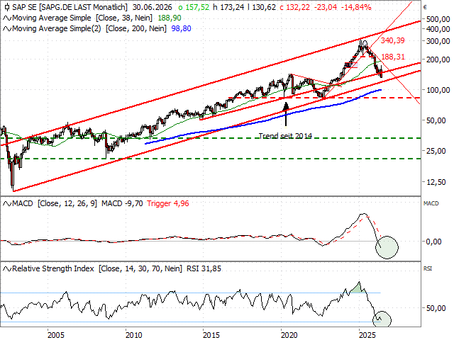Click the wave icon beside Moving Average Simple(2)
Image resolution: width=454 pixels, height=340 pixels.
tap(7, 29)
